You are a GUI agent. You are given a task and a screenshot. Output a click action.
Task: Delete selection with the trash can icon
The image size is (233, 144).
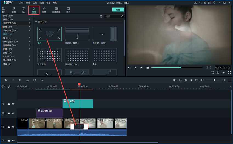tap(20, 80)
